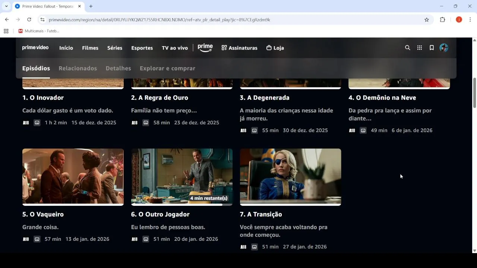Click subtitles icon for episode 2
The image size is (477, 268).
click(146, 122)
